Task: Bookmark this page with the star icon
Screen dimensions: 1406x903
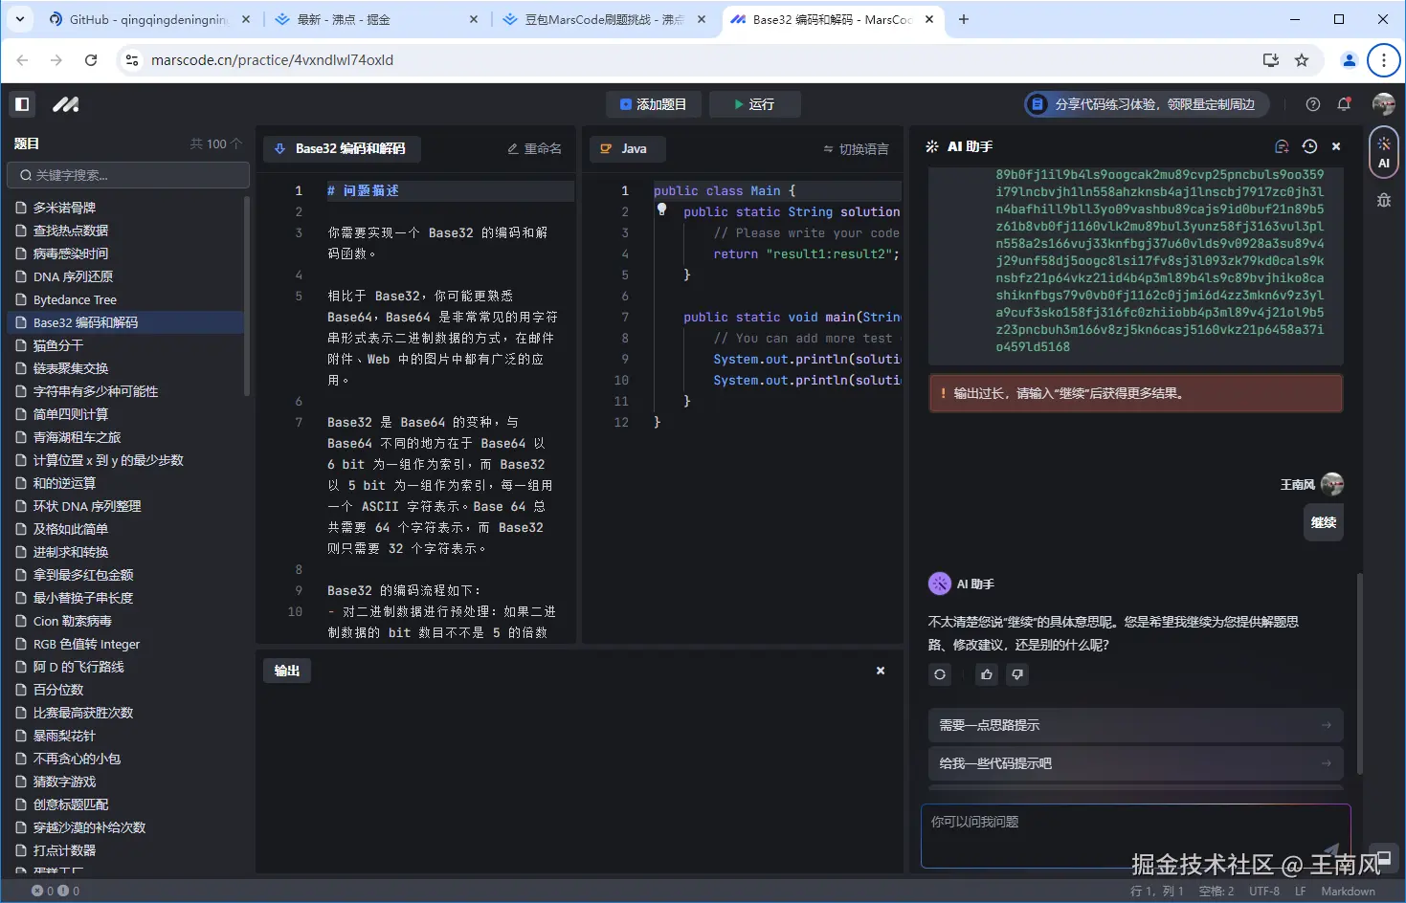Action: pos(1302,59)
